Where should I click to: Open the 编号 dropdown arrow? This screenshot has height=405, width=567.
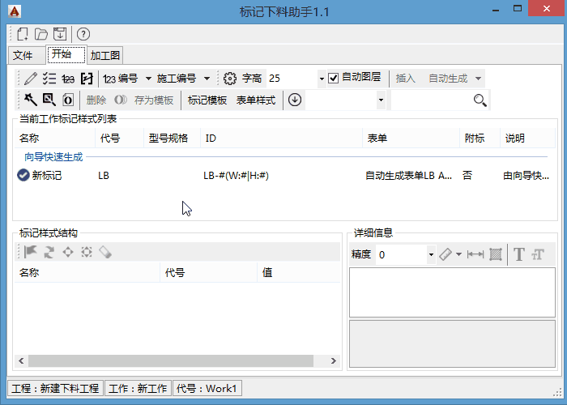pyautogui.click(x=148, y=79)
